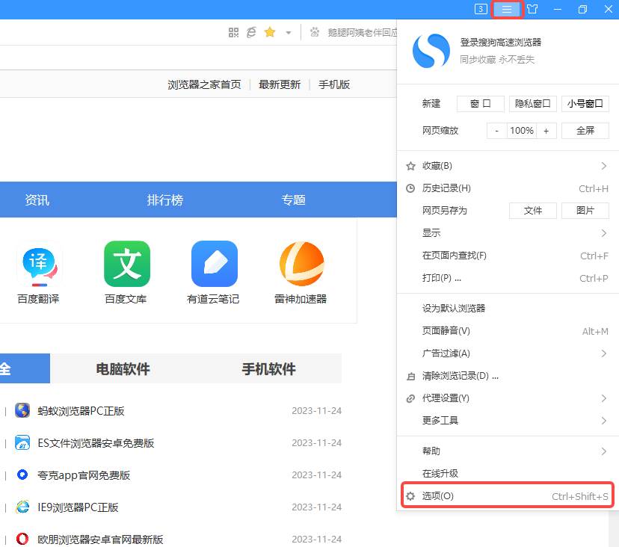Expand the chevron beside 更多工具

[603, 420]
